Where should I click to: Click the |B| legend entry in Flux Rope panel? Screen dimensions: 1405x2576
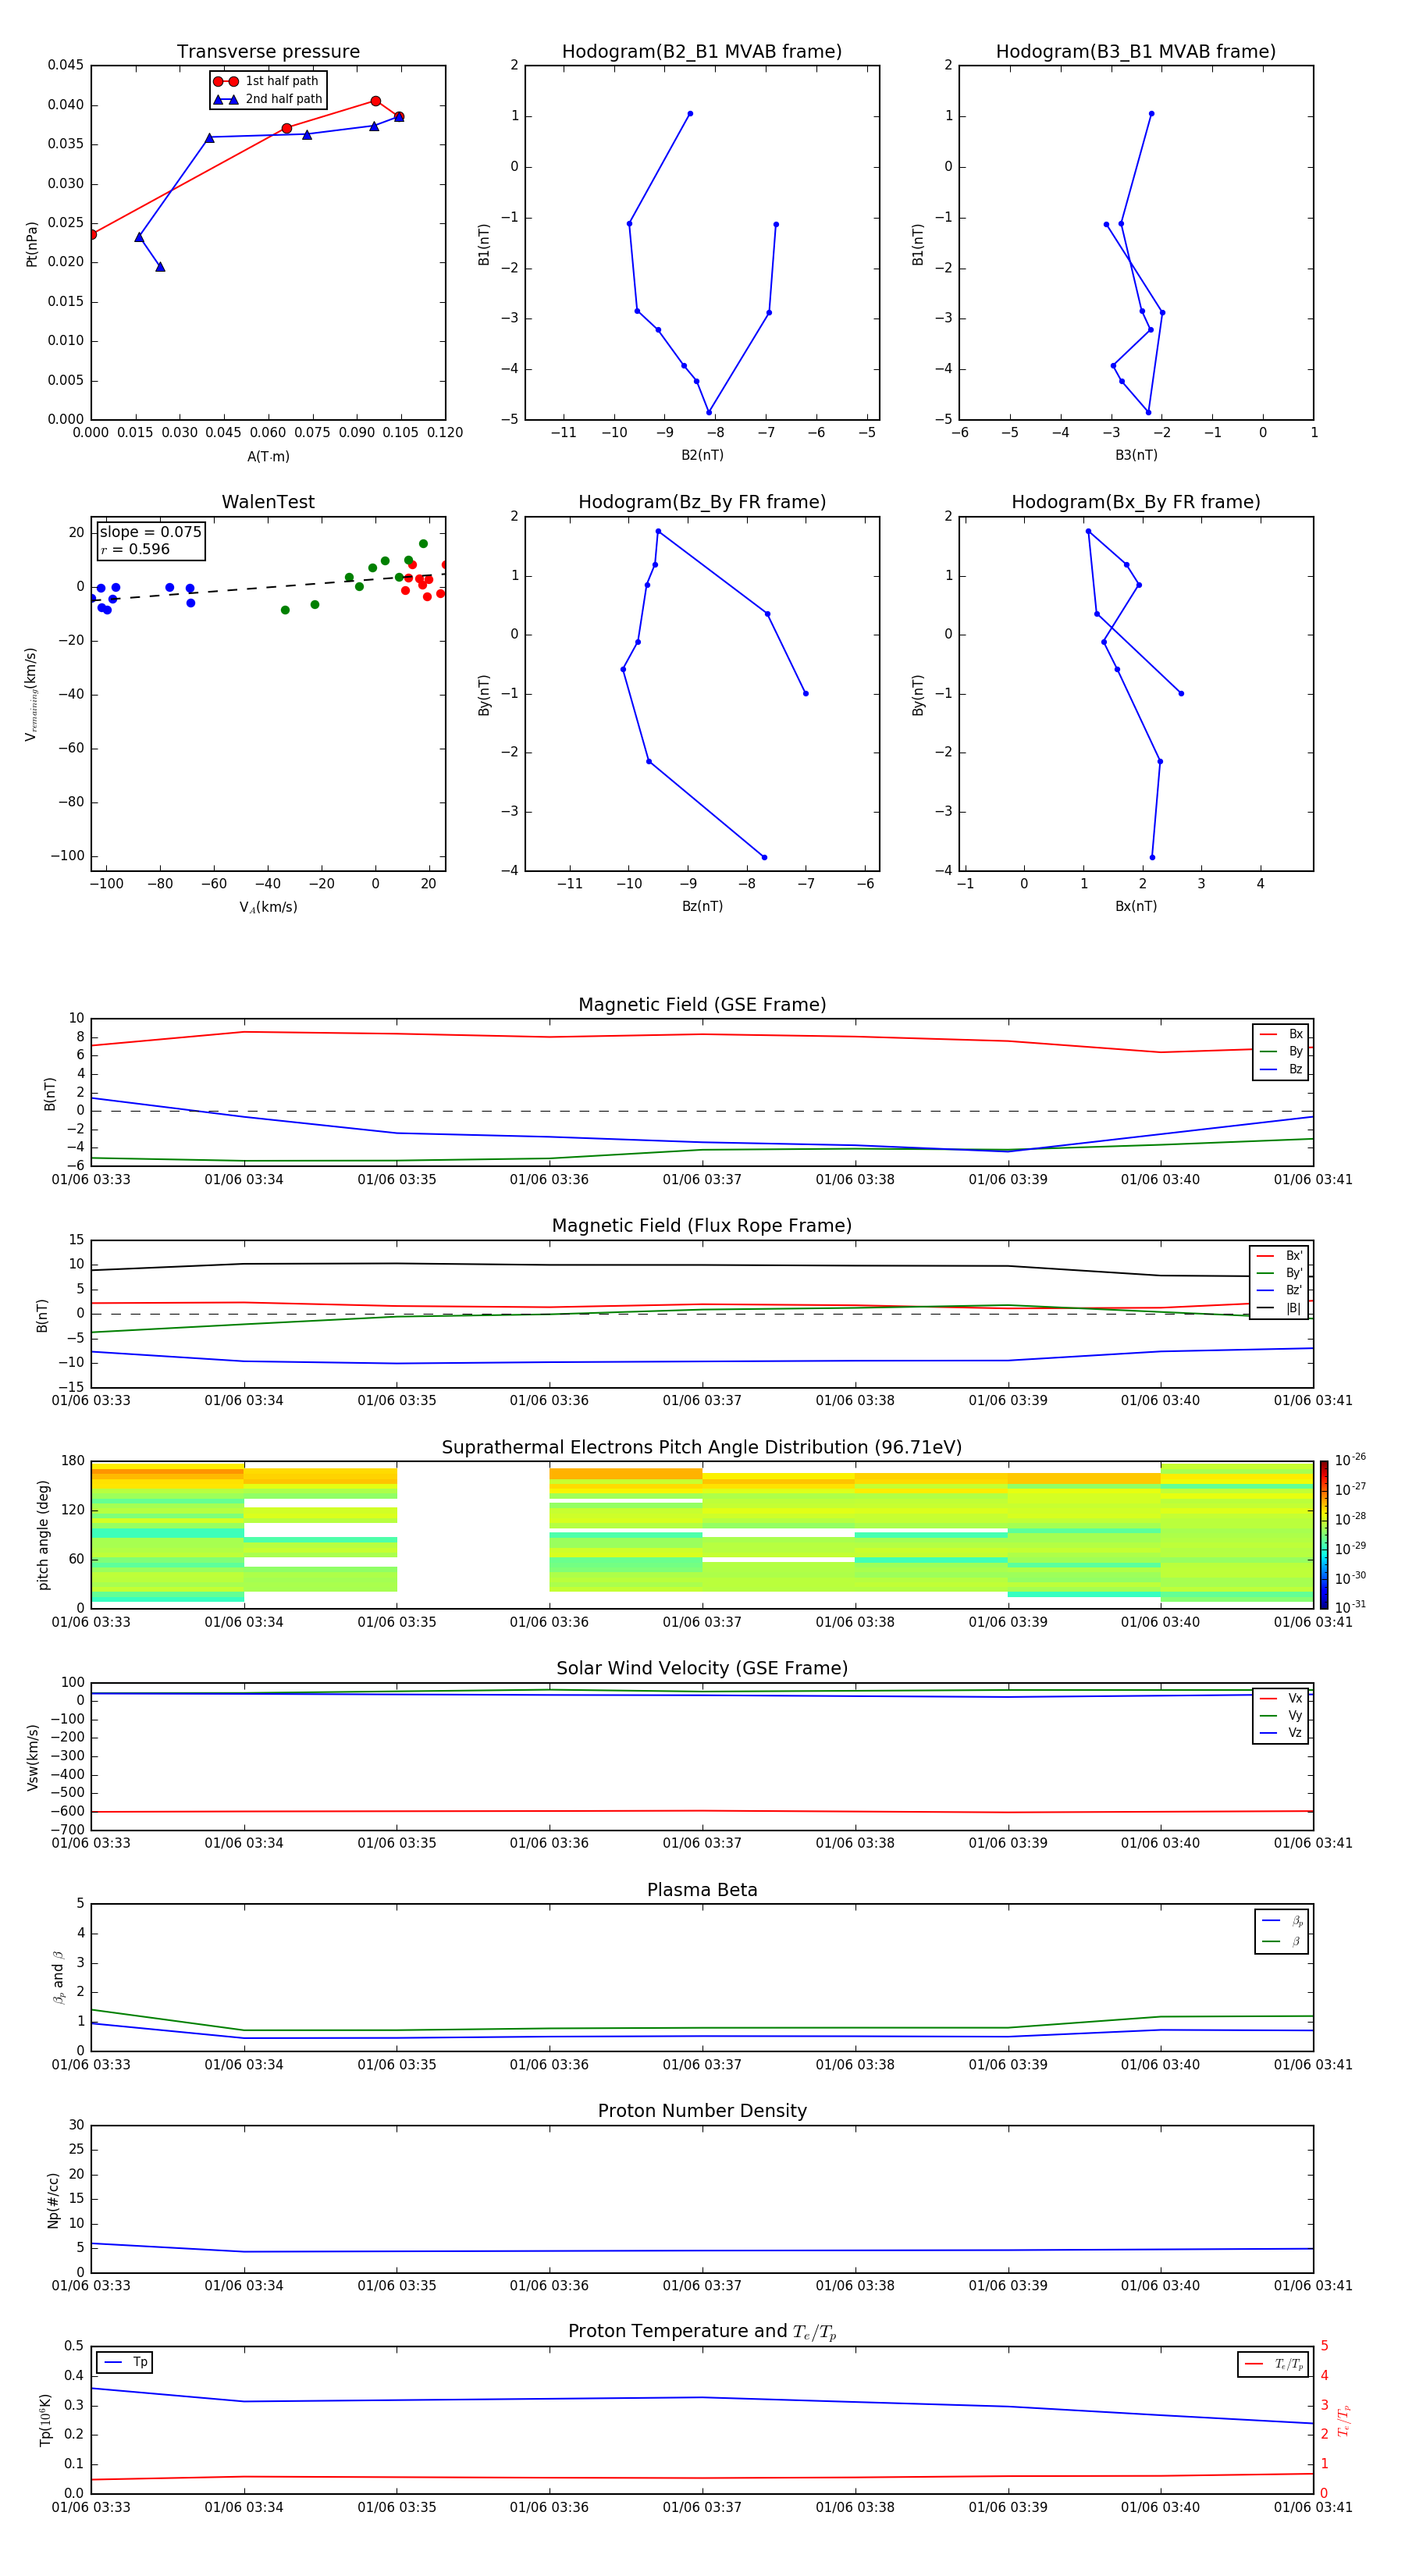[1279, 1308]
